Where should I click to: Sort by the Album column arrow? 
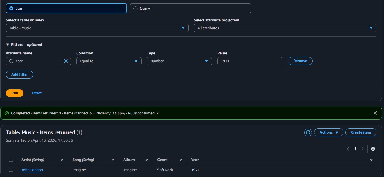(147, 160)
